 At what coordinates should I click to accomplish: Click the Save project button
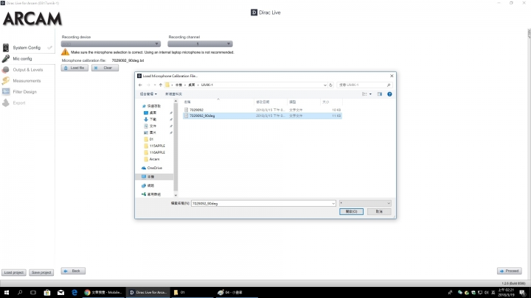tap(41, 272)
